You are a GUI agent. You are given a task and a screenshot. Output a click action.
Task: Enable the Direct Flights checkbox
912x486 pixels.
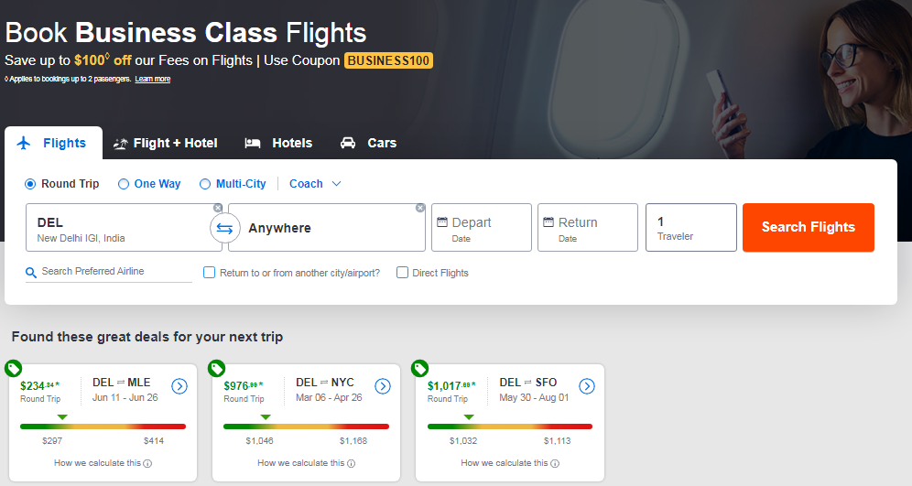pos(402,273)
